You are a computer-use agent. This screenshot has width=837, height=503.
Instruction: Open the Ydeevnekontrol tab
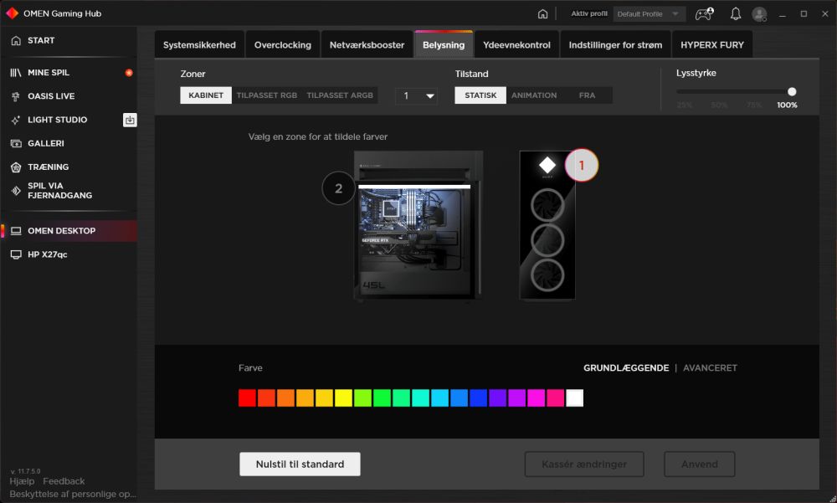(x=516, y=45)
